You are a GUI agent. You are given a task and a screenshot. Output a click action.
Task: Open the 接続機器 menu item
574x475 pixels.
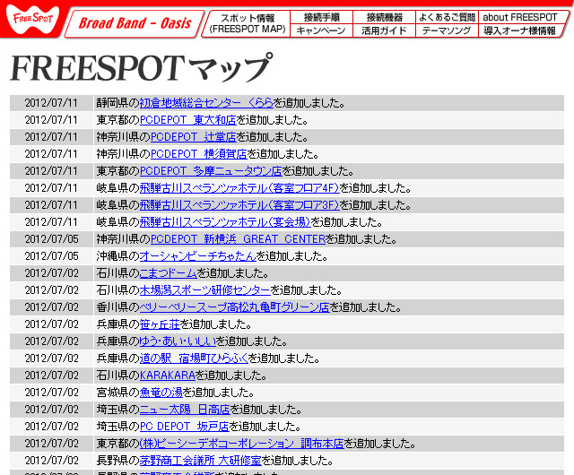point(385,17)
